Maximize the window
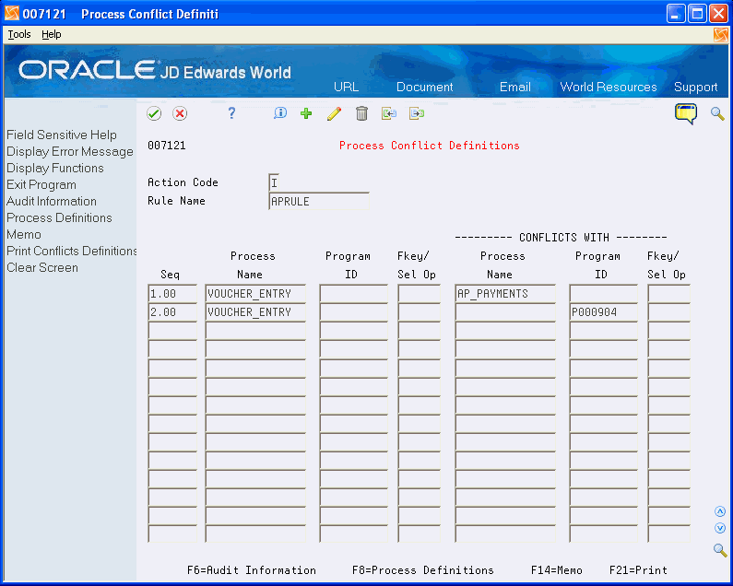The width and height of the screenshot is (733, 586). tap(696, 14)
